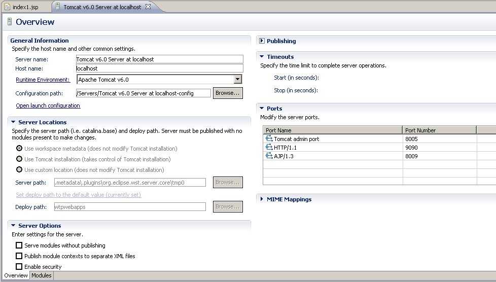Screen dimensions: 496x282
Task: Click the Host name input field
Action: (x=160, y=68)
